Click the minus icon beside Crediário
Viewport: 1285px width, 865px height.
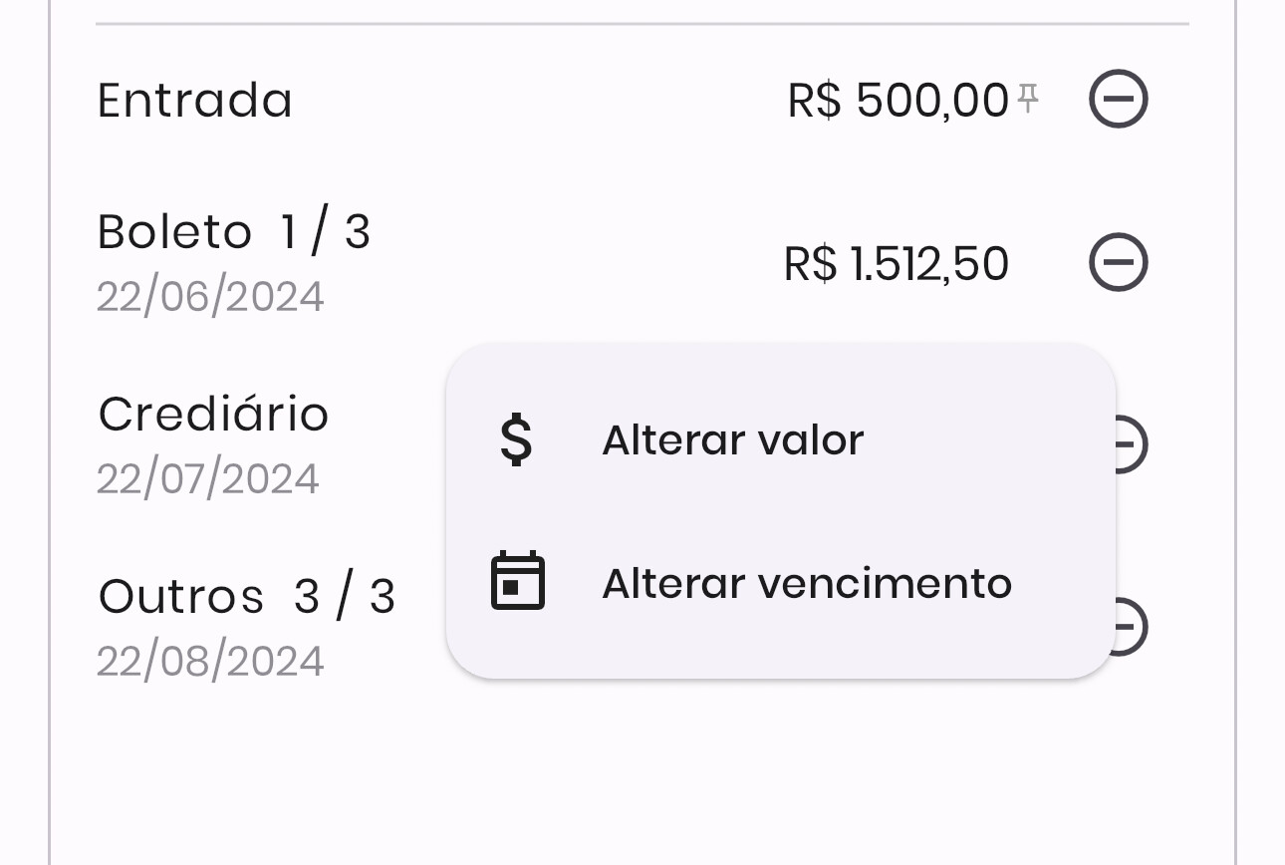click(x=1133, y=444)
